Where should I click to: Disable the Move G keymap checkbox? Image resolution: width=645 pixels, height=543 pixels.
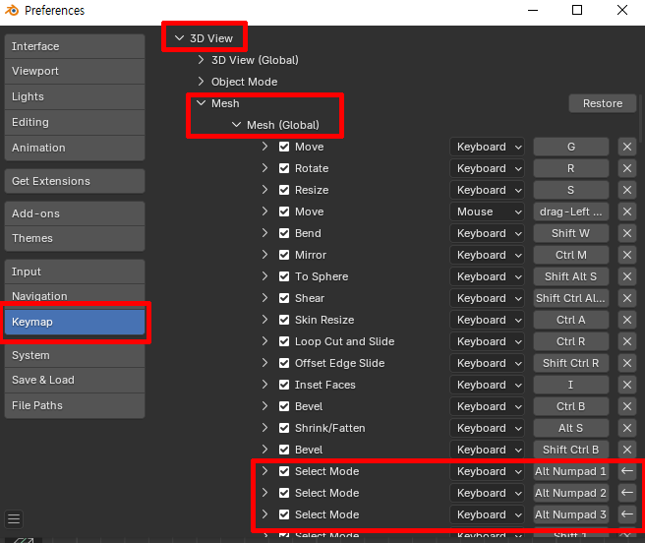pos(284,147)
